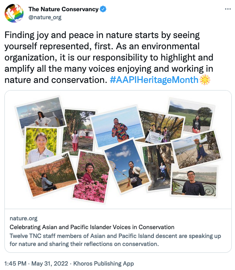
Task: Click the photo of man by waterfall railing
Action: click(194, 181)
